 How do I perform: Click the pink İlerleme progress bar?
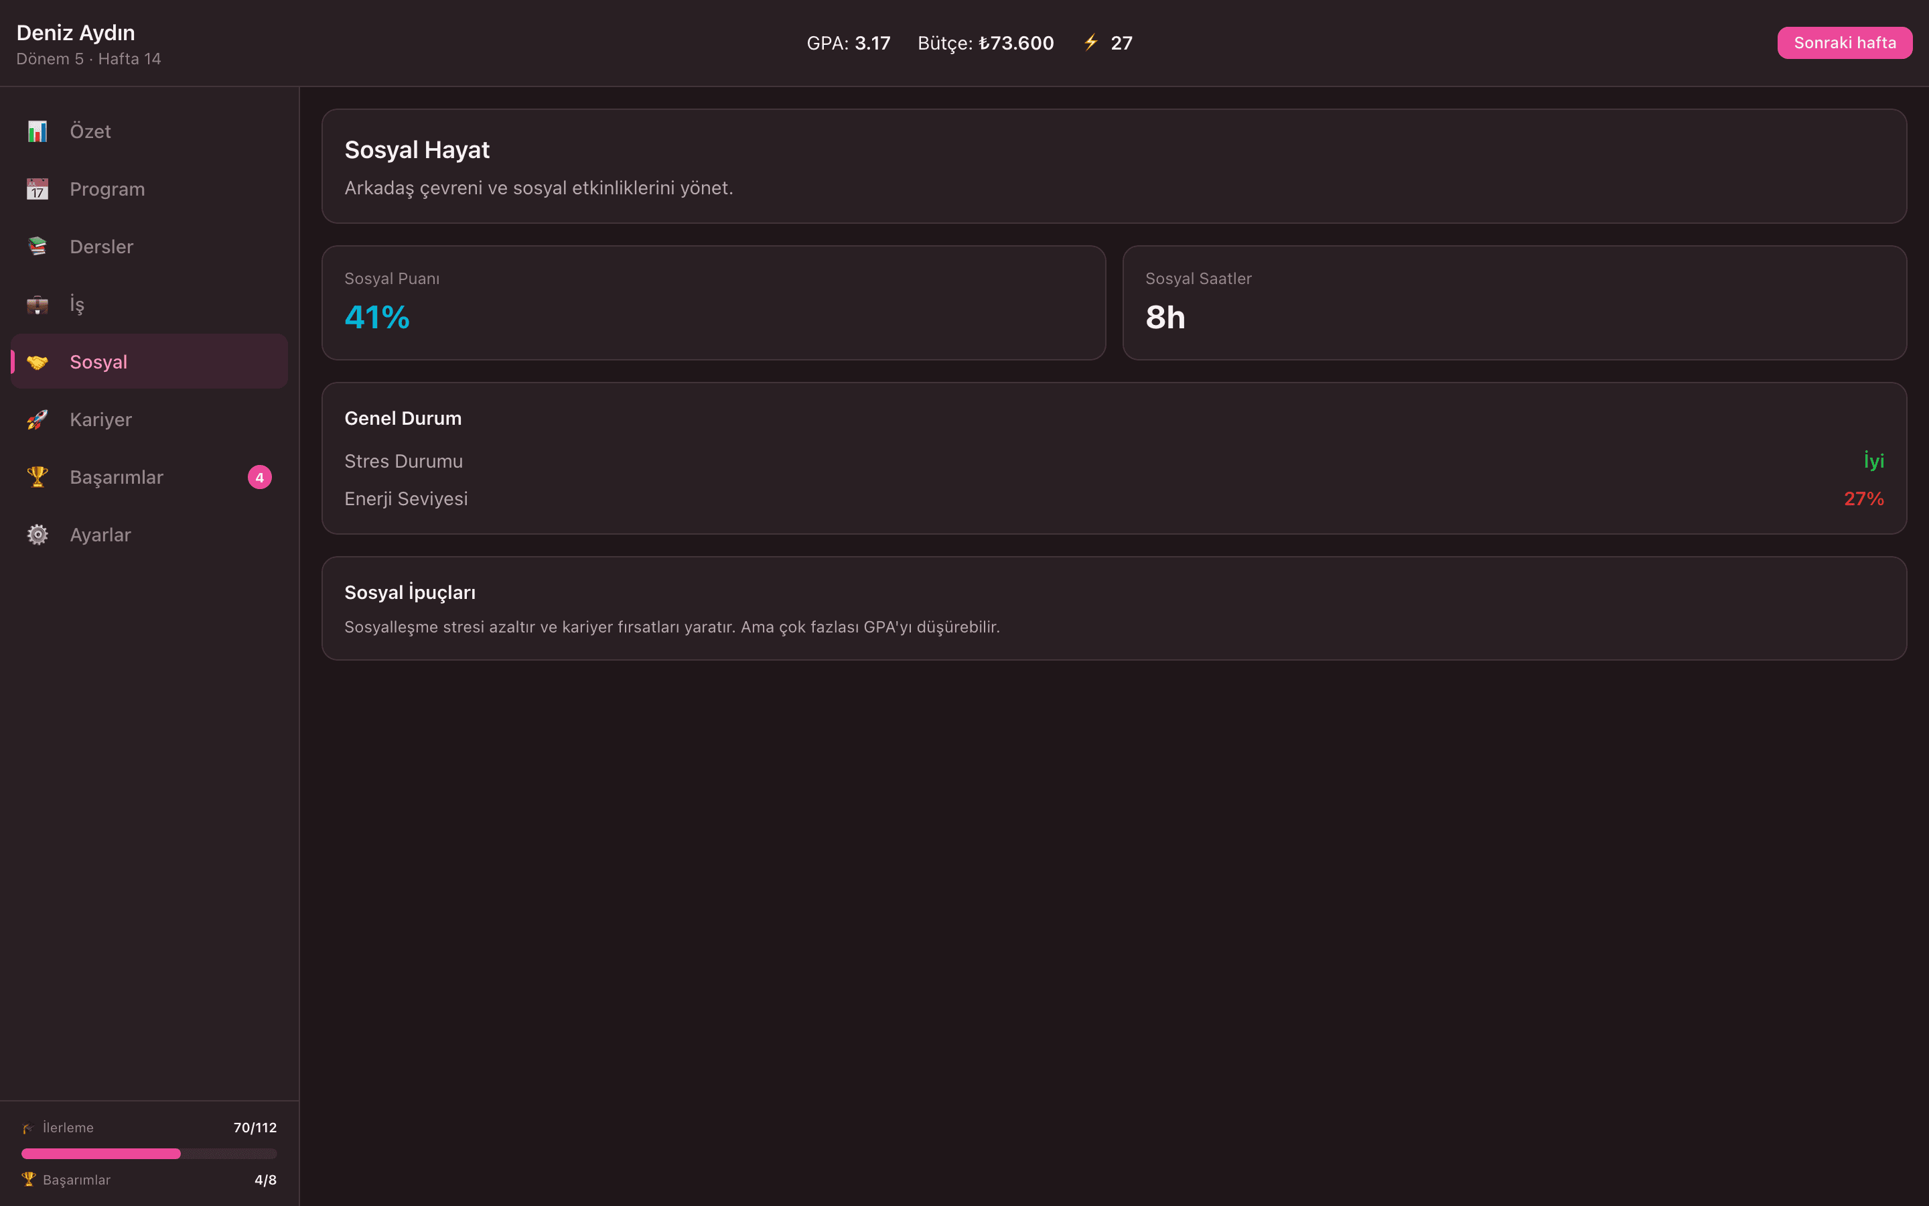[149, 1153]
